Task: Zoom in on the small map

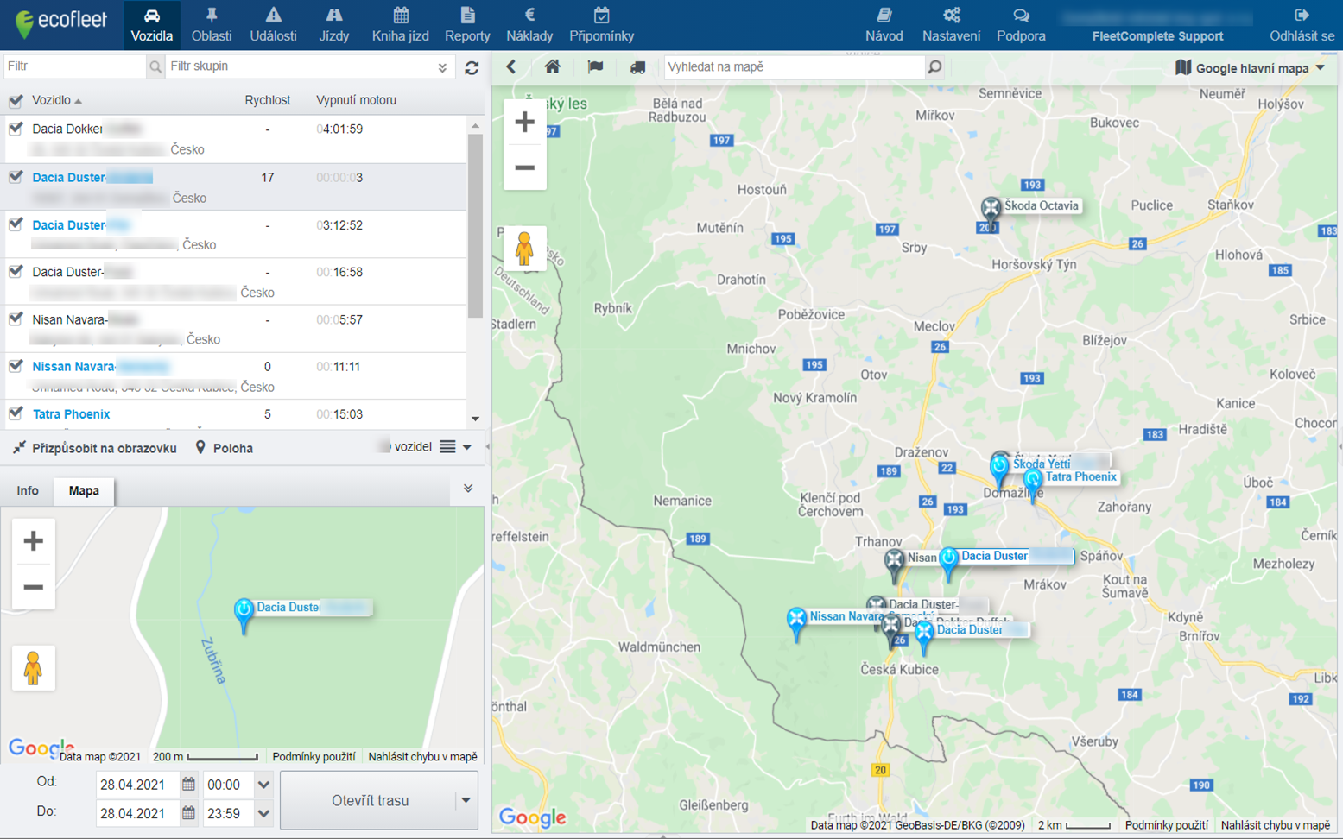Action: pos(33,541)
